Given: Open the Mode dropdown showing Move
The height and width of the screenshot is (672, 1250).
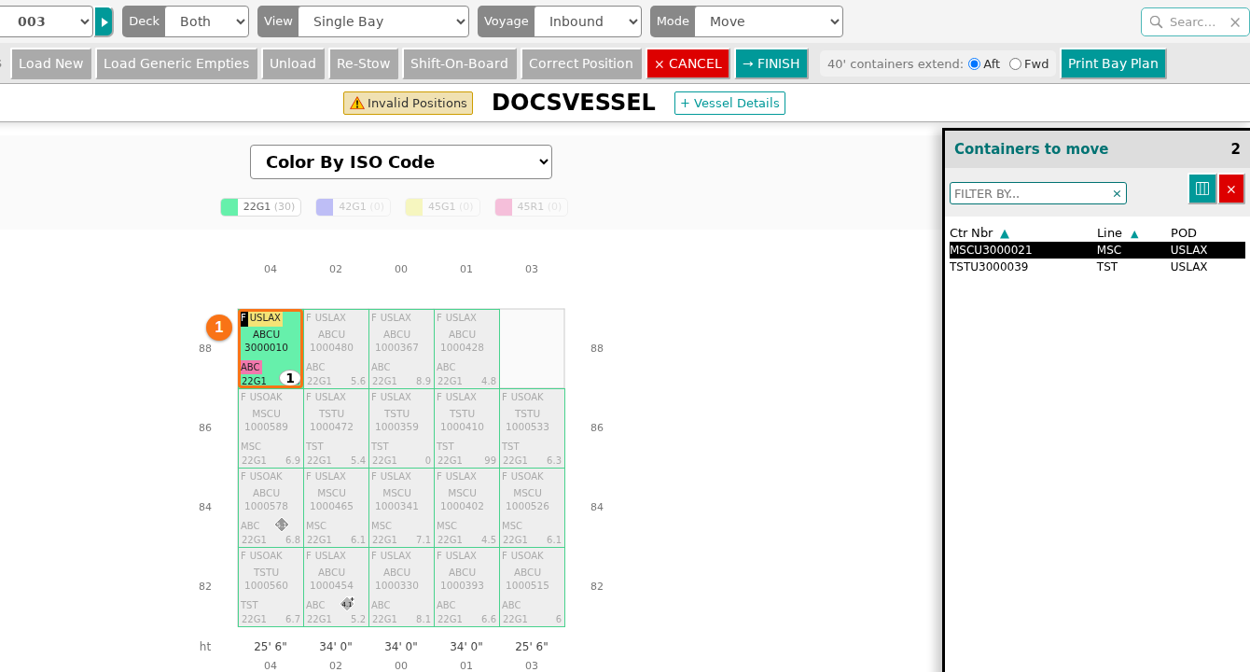Looking at the screenshot, I should pos(769,21).
